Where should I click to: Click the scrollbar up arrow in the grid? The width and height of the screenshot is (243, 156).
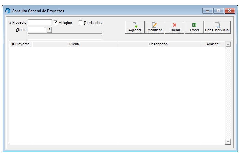click(228, 44)
